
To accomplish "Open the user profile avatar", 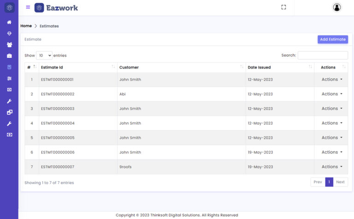I will pyautogui.click(x=336, y=7).
